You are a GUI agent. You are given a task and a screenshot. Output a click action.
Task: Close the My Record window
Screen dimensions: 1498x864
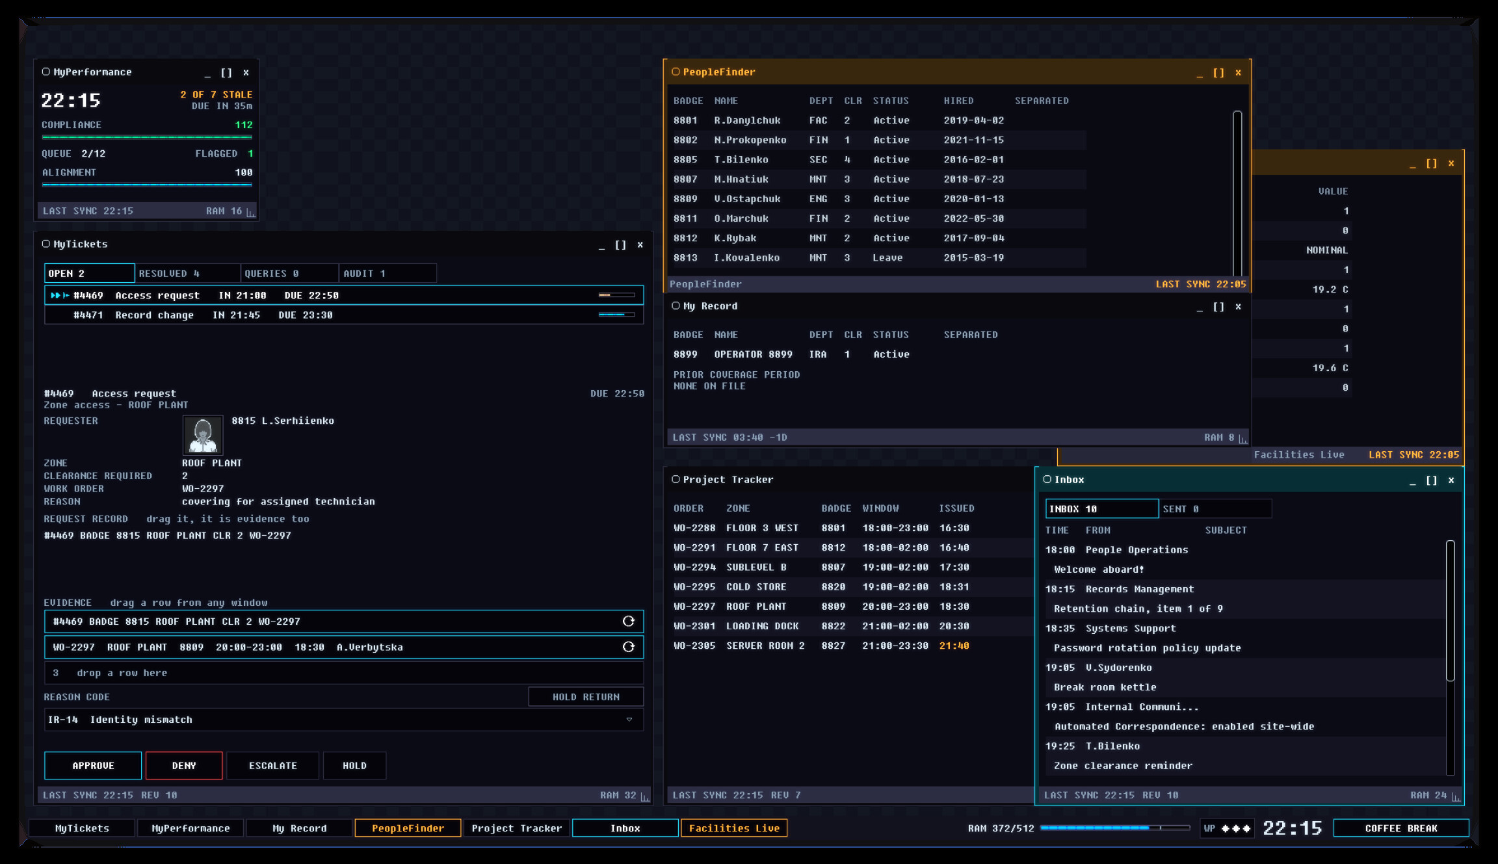(x=1238, y=306)
